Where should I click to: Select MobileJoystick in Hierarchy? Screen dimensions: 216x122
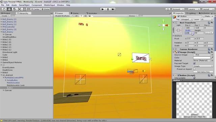(13, 83)
